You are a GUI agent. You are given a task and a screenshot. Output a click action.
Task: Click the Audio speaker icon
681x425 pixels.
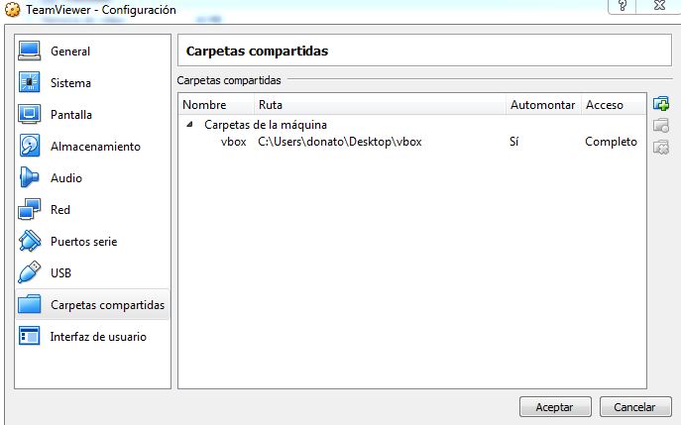(30, 178)
